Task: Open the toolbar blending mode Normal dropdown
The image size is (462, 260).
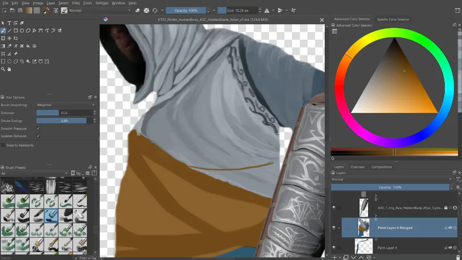Action: pos(100,10)
